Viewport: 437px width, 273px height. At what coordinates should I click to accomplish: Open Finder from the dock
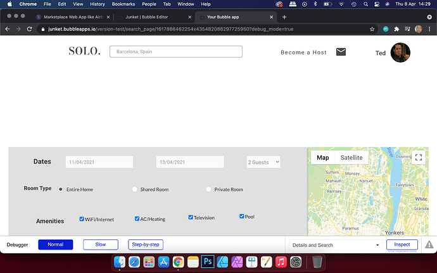point(120,262)
